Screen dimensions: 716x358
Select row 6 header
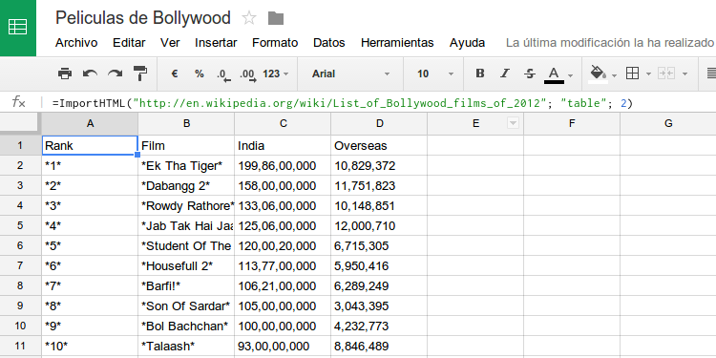[21, 245]
